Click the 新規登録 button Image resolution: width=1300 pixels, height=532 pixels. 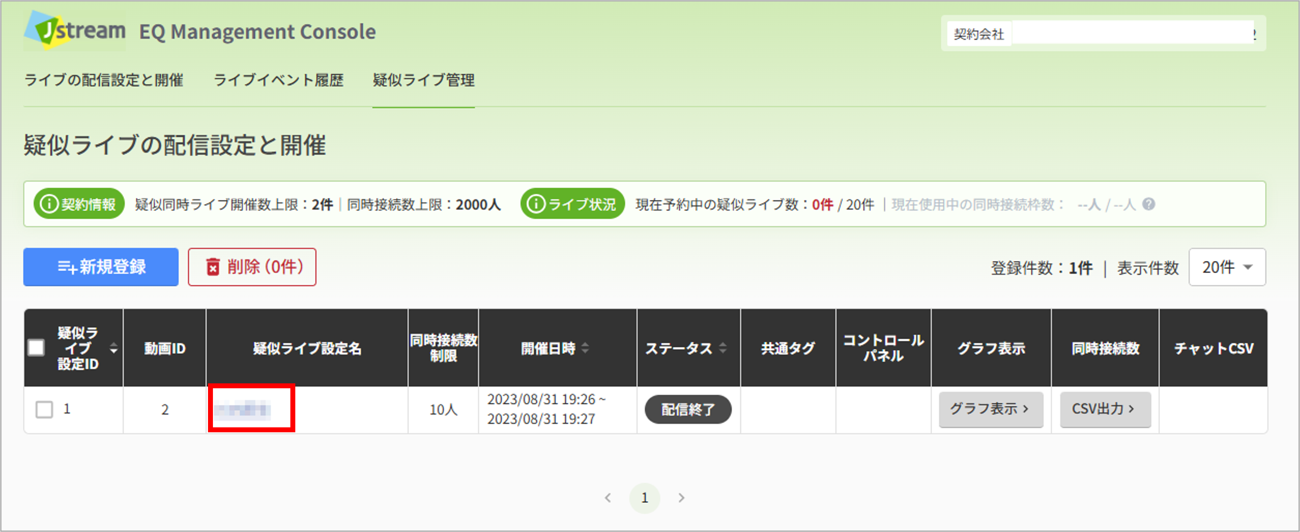click(101, 267)
